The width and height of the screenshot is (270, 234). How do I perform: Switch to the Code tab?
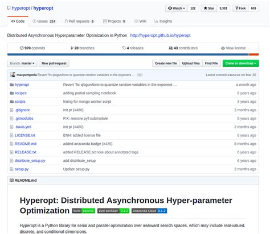[x=18, y=21]
